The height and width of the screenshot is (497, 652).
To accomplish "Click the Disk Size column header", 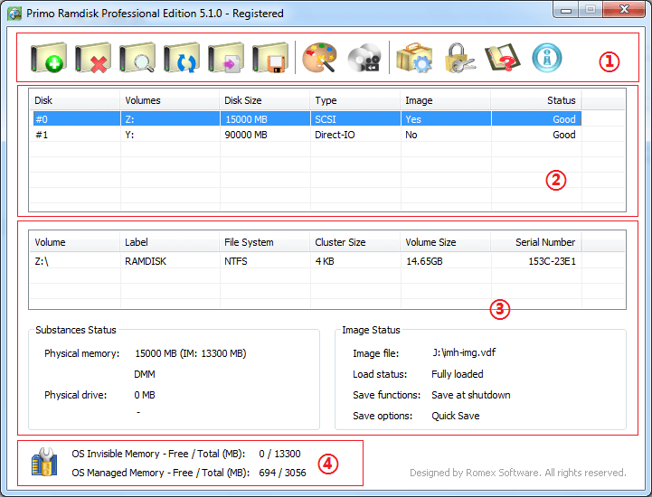I will point(265,100).
